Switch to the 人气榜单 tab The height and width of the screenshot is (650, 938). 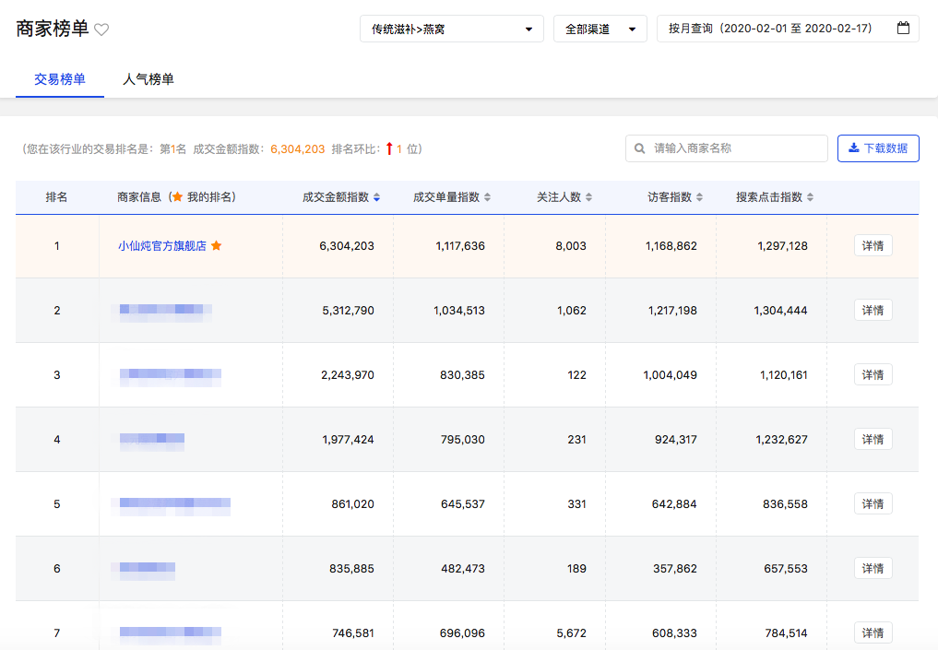148,79
